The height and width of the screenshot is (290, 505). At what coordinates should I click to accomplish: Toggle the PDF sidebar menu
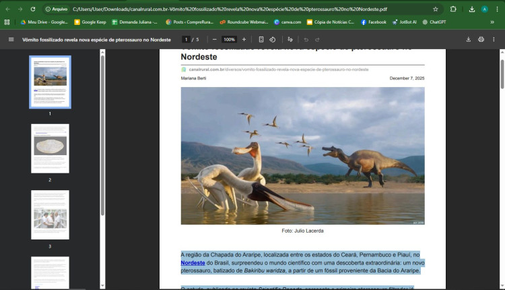[11, 40]
